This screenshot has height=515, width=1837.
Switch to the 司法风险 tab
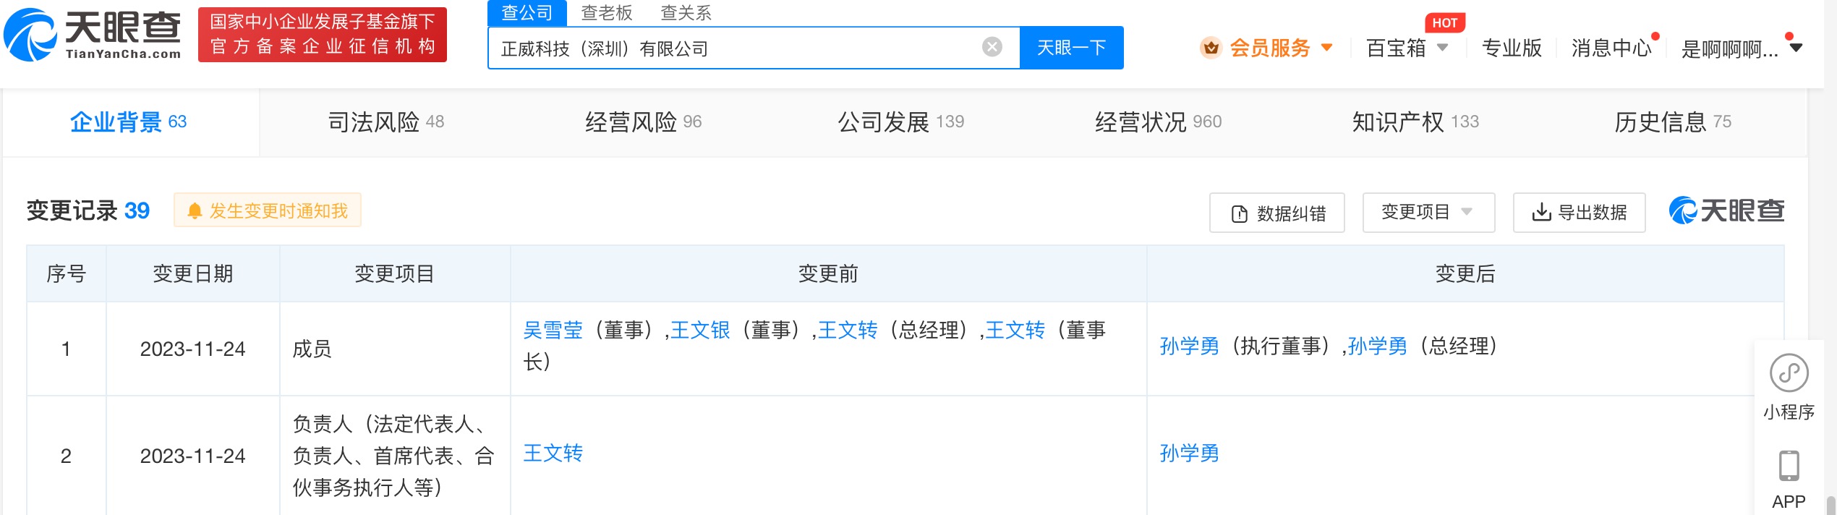386,122
